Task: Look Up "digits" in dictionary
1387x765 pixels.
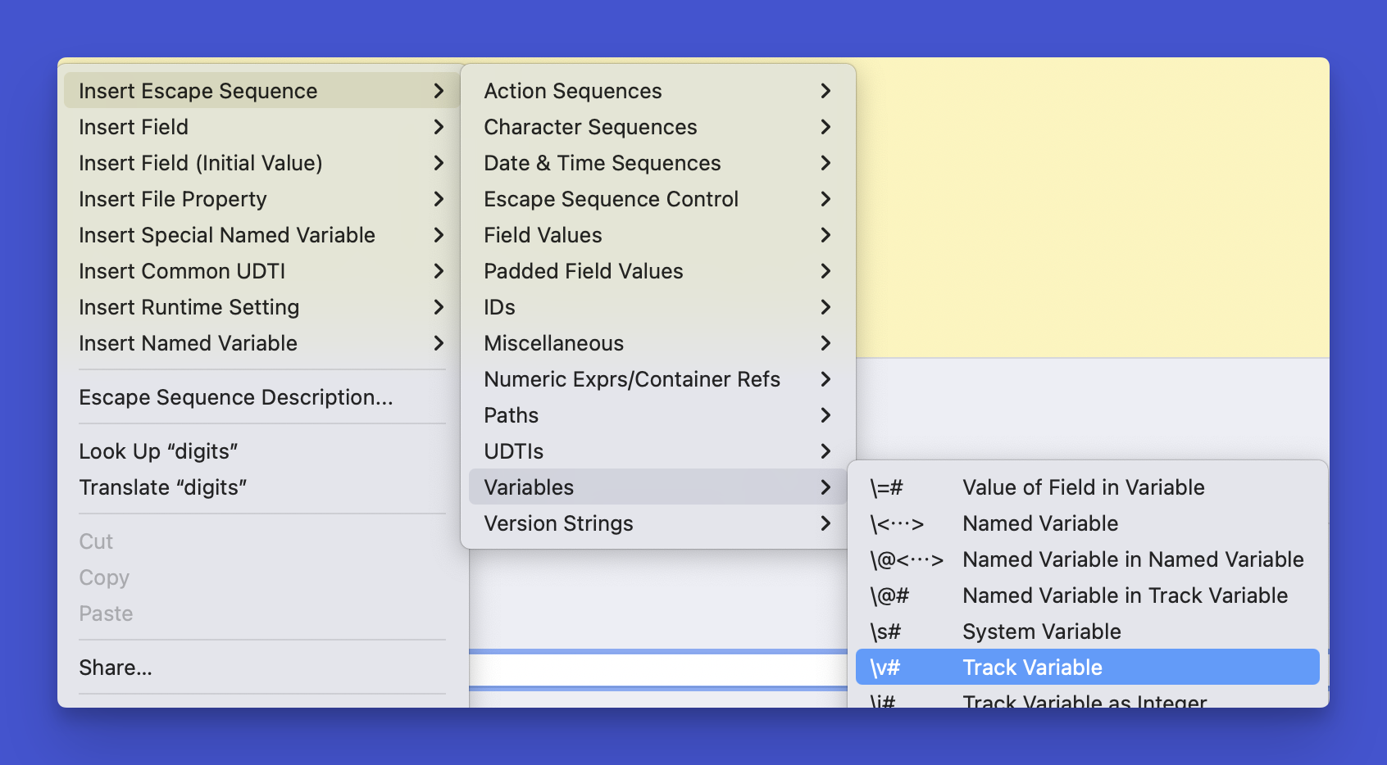Action: tap(159, 451)
